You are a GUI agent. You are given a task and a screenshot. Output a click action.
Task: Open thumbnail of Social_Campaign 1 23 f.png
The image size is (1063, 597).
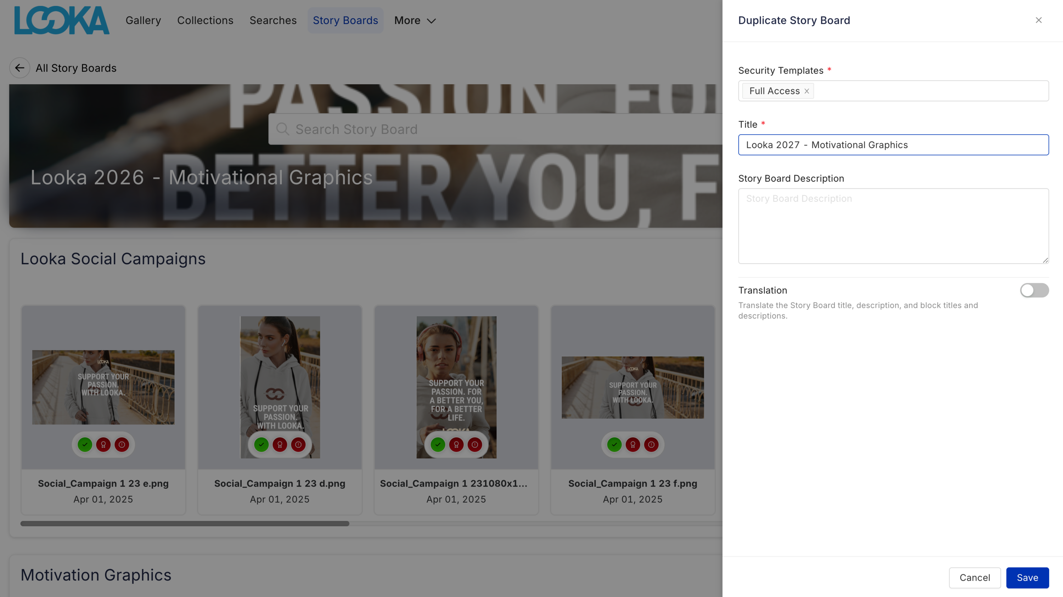(632, 387)
